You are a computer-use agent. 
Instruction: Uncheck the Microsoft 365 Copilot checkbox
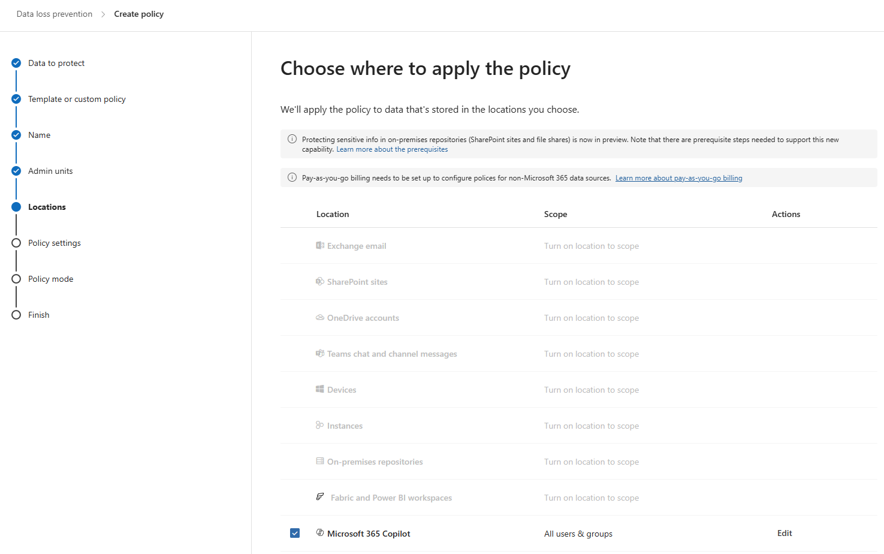tap(295, 533)
